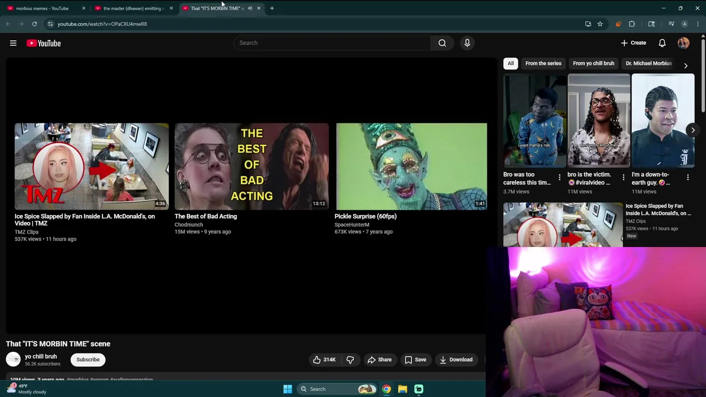Screen dimensions: 706x397
Task: Click Pickle Surprise (60fps) title
Action: click(366, 216)
